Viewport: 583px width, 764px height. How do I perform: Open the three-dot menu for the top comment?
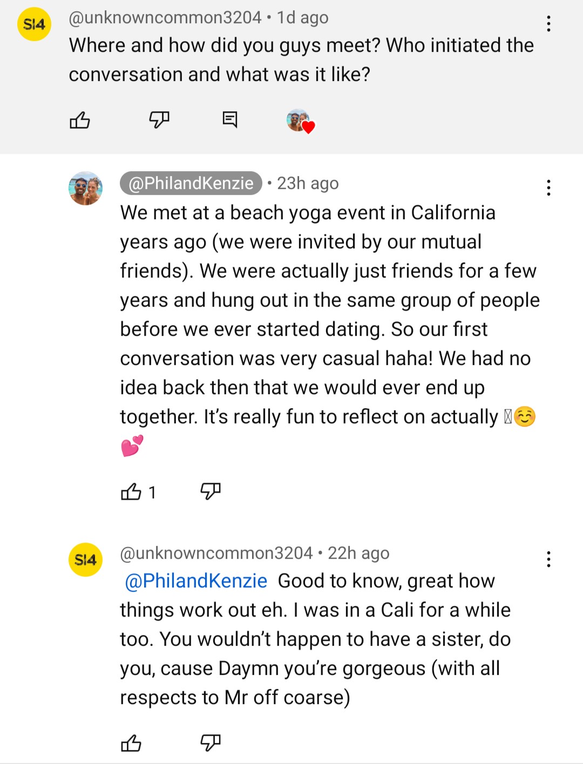click(x=548, y=24)
